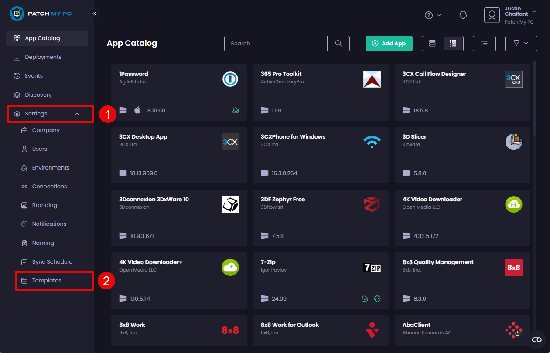This screenshot has height=353, width=550.
Task: Switch to list view layout
Action: click(432, 44)
